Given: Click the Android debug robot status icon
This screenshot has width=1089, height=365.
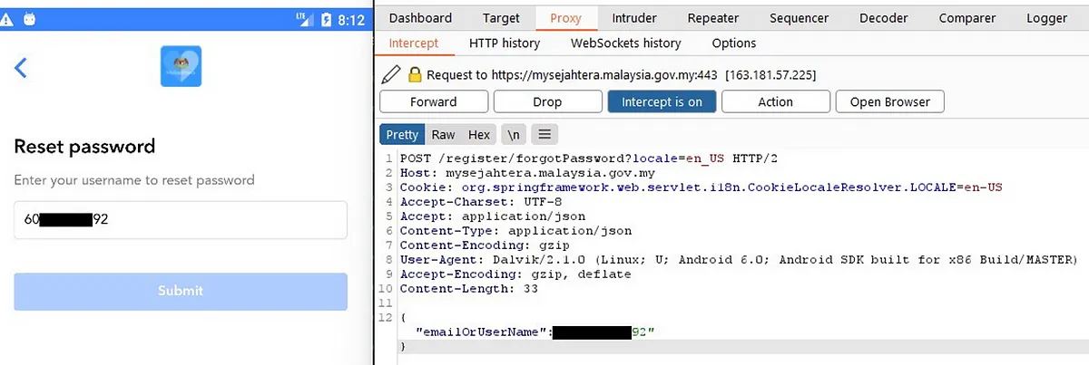Looking at the screenshot, I should pos(32,18).
